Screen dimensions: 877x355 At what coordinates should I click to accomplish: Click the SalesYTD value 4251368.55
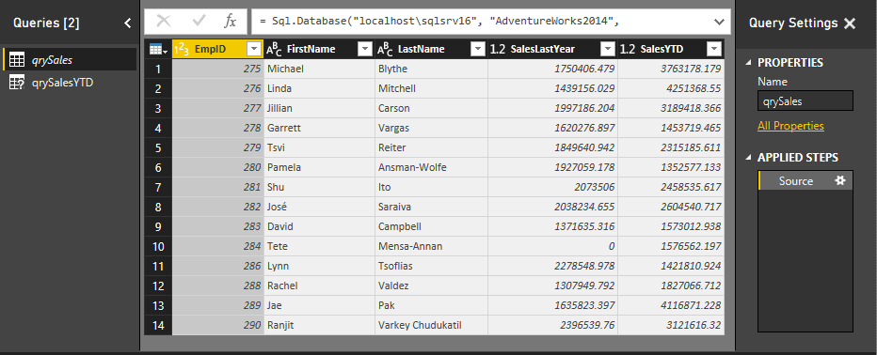pyautogui.click(x=671, y=88)
